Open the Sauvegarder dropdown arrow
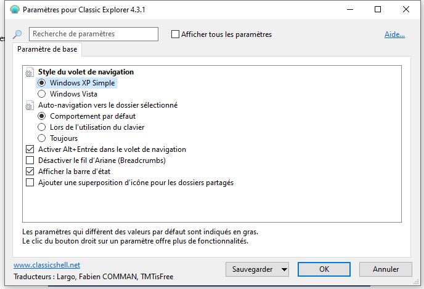Viewport: 424px width, 289px height. tap(284, 269)
